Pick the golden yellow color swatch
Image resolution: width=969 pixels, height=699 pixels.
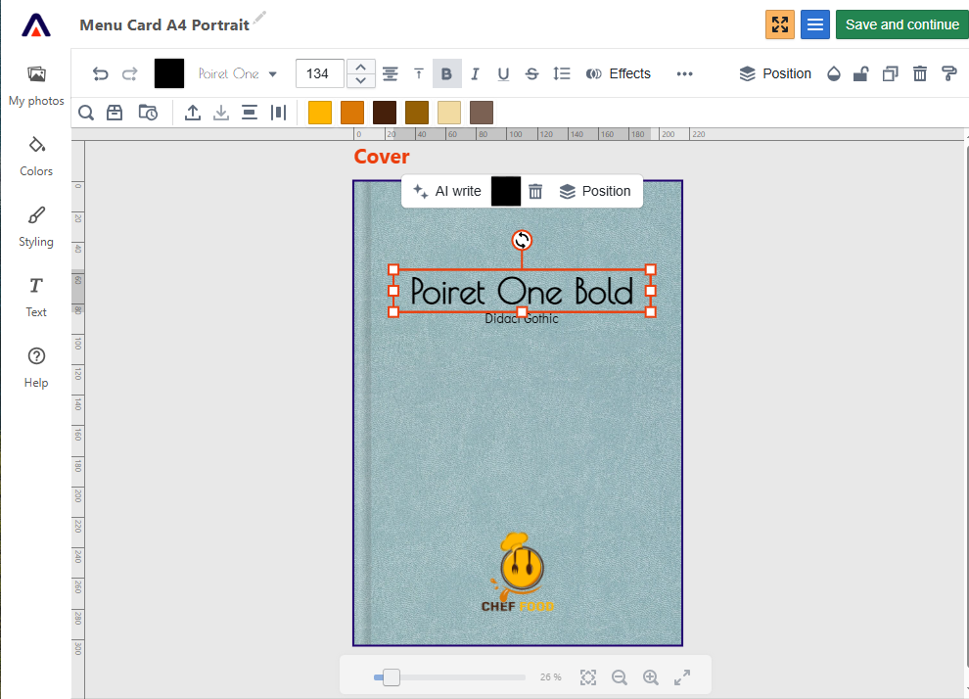coord(319,112)
